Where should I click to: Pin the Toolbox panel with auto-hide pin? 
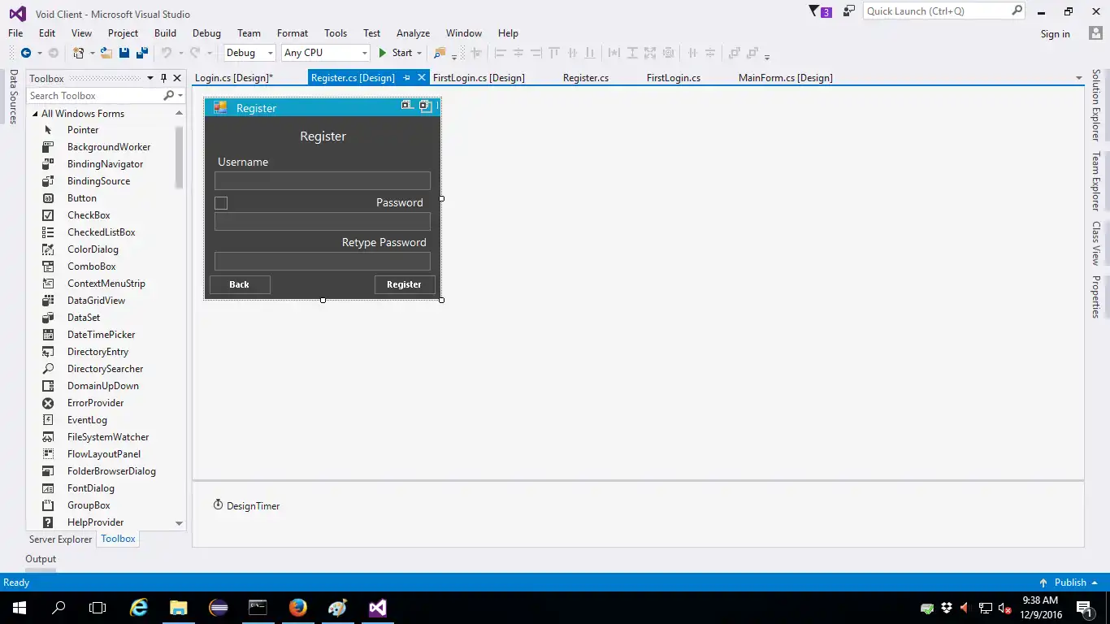(163, 79)
